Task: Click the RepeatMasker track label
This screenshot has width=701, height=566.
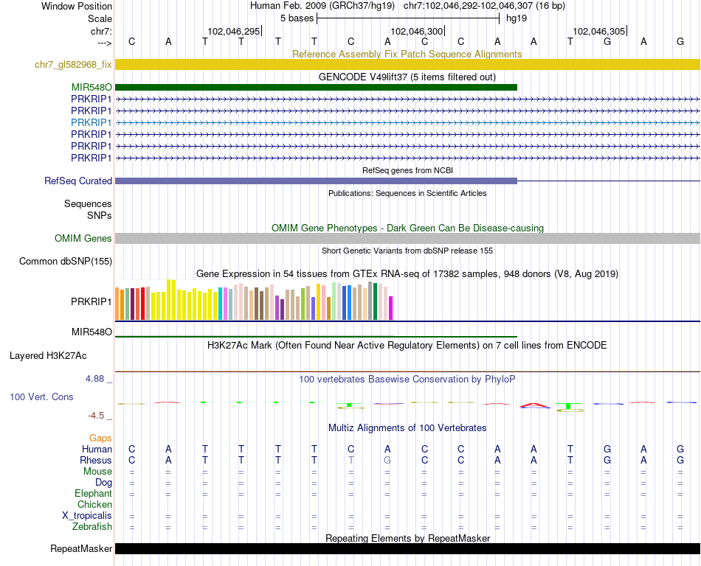Action: click(x=81, y=549)
